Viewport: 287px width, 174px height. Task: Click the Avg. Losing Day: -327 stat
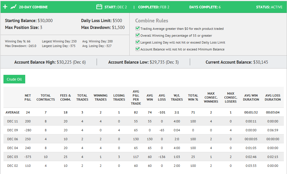coord(97,46)
